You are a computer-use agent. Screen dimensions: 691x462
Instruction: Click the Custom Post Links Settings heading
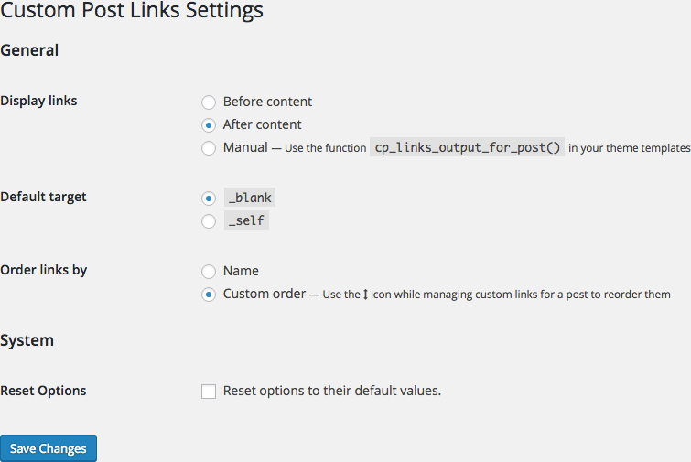(132, 10)
